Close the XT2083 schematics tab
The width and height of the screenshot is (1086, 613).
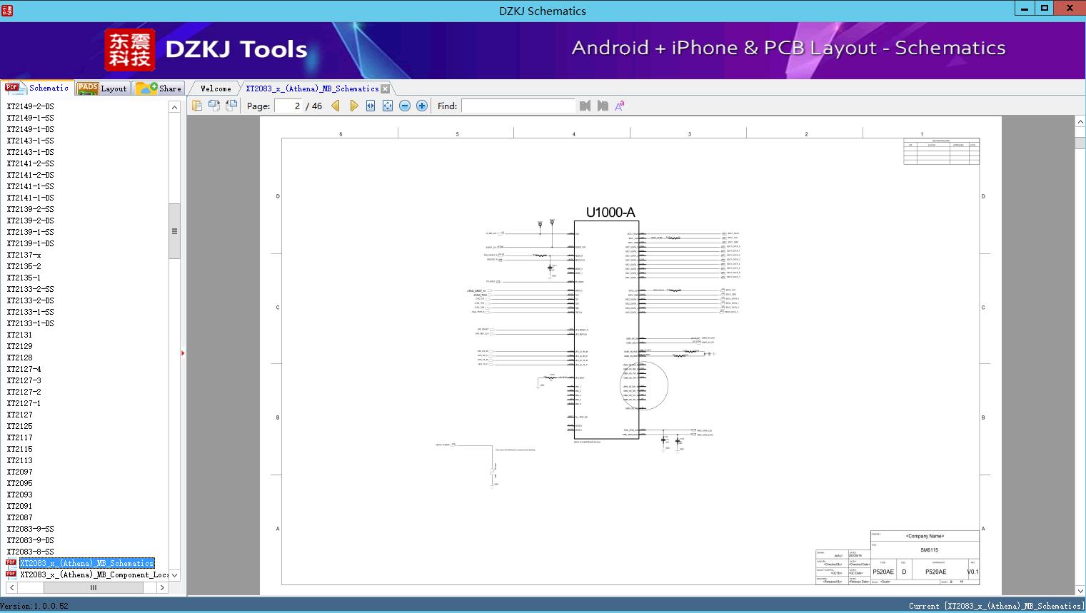point(386,88)
